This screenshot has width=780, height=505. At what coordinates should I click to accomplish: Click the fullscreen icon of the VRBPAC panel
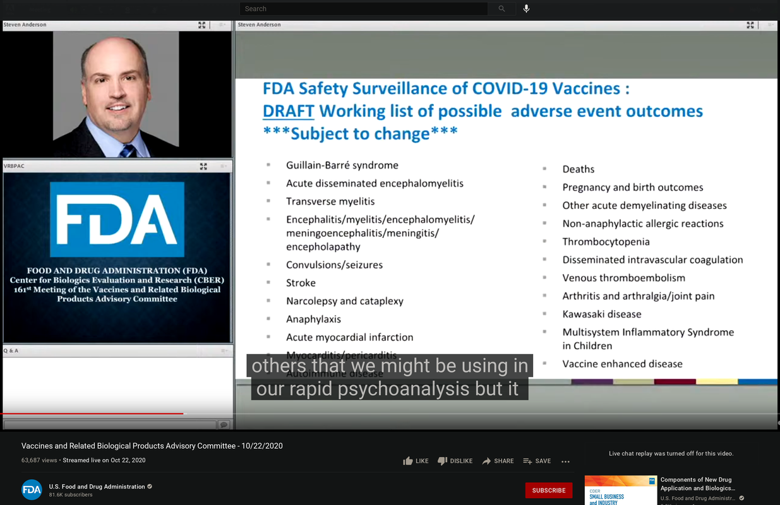(x=203, y=166)
